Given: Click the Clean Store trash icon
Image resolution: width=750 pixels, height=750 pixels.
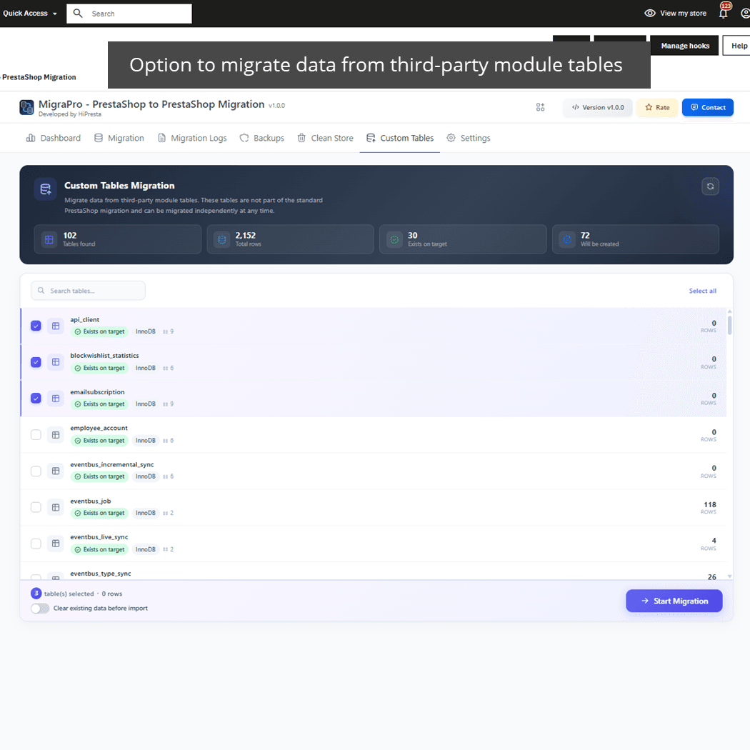Looking at the screenshot, I should tap(301, 138).
